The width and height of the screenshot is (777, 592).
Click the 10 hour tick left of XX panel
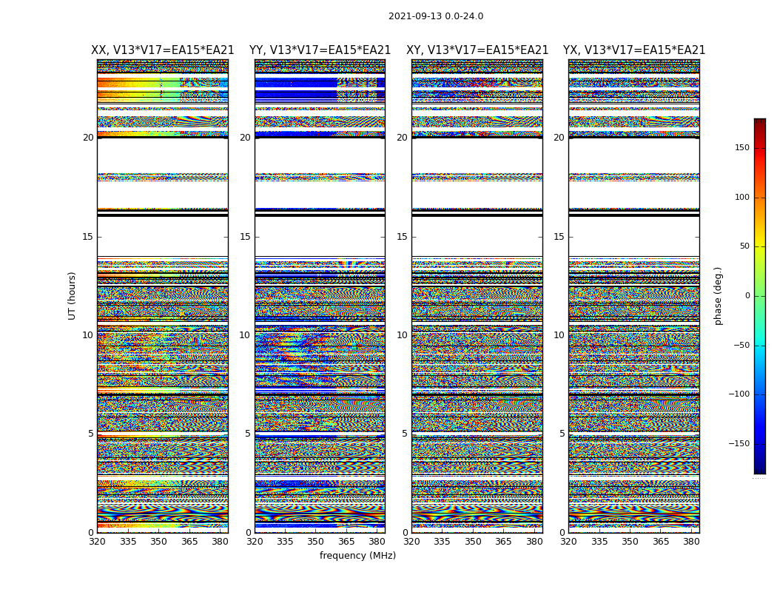[x=88, y=335]
